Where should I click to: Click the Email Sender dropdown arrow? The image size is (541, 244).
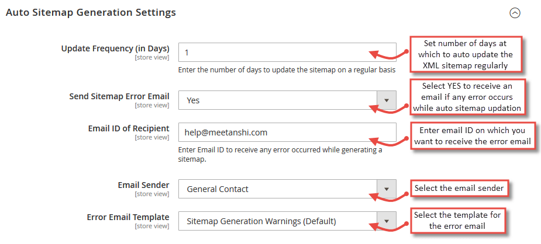pyautogui.click(x=387, y=189)
